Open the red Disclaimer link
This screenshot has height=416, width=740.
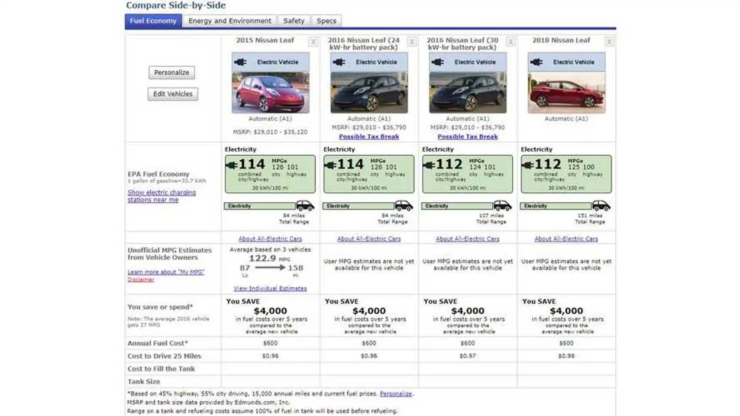(141, 280)
